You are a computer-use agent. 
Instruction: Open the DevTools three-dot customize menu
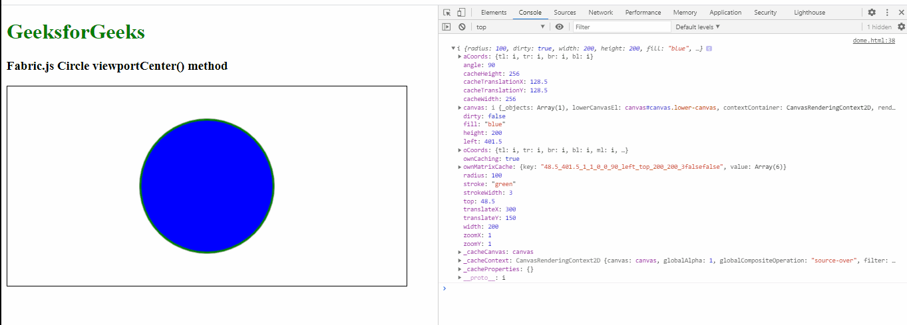point(886,13)
